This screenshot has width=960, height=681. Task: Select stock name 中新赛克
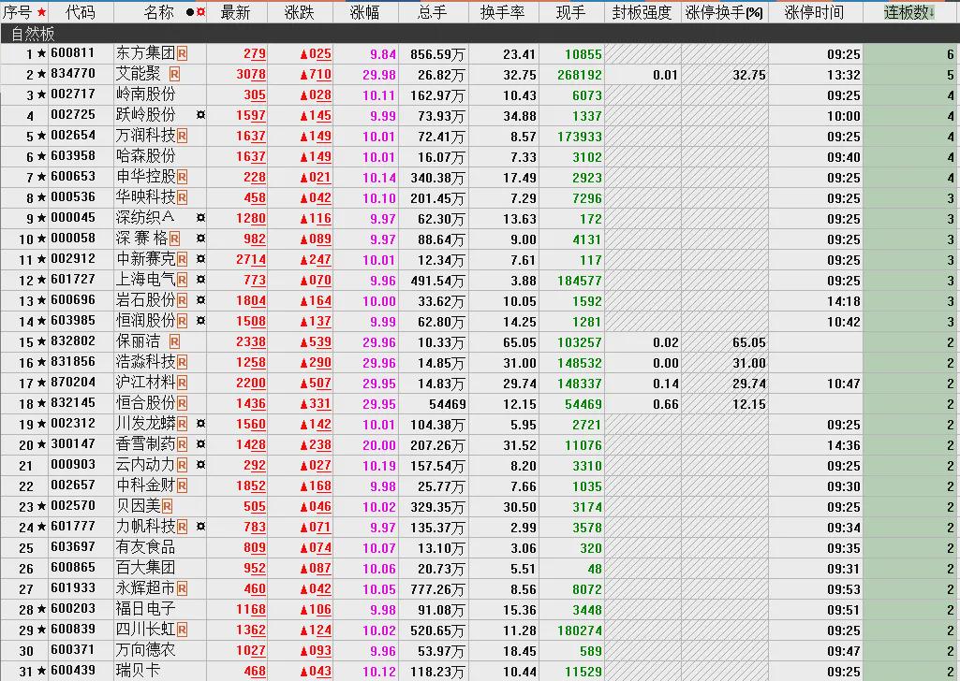pyautogui.click(x=146, y=259)
